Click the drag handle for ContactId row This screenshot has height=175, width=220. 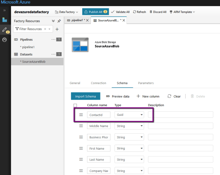click(81, 115)
